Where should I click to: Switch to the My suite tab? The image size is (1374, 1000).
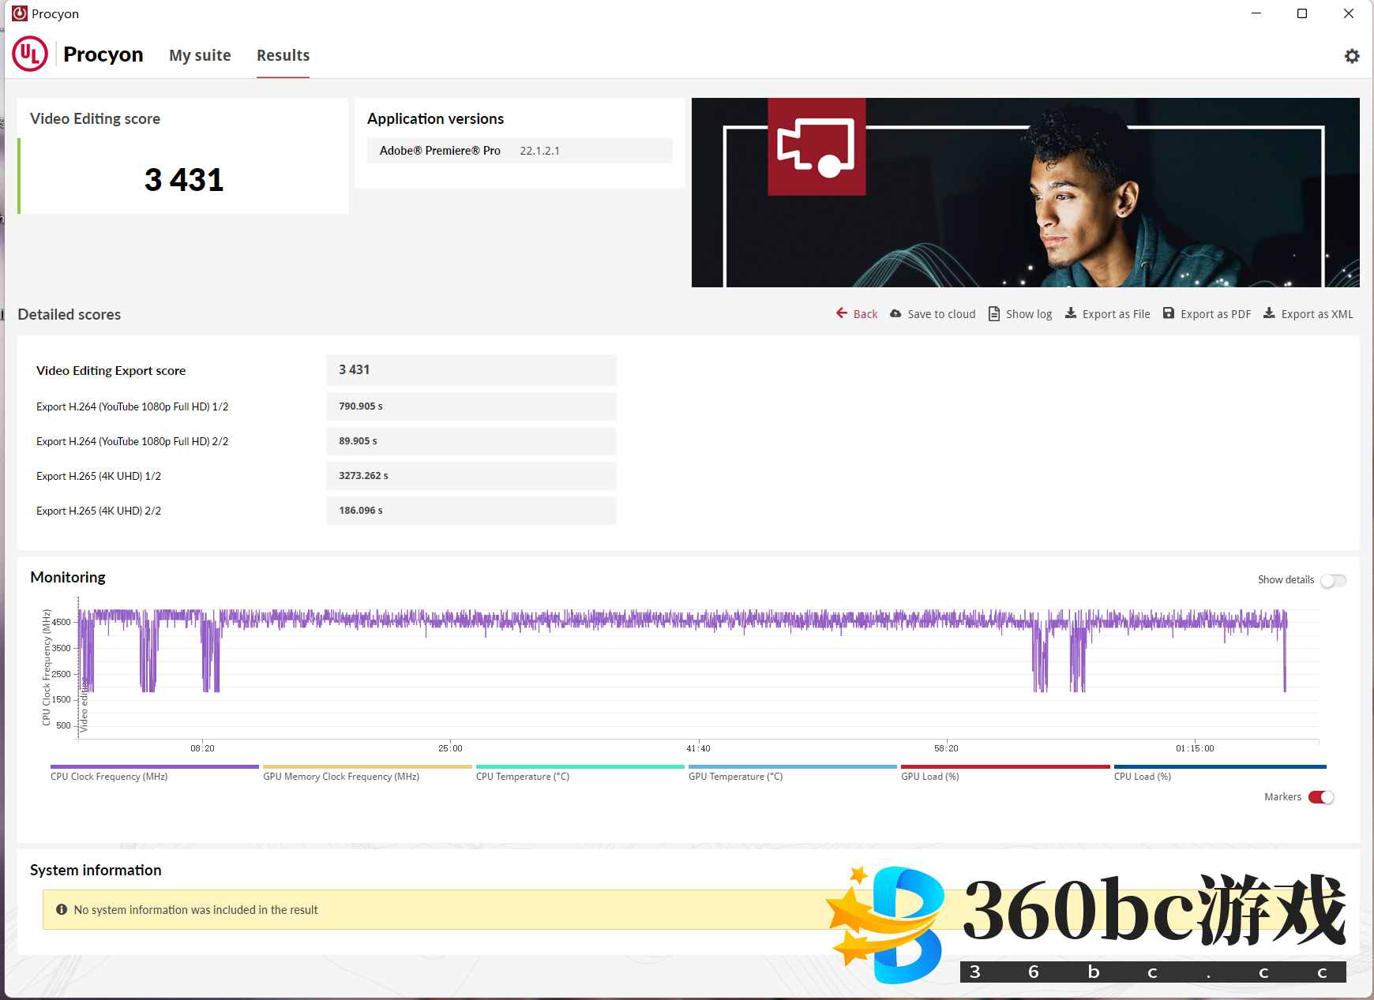pos(200,55)
